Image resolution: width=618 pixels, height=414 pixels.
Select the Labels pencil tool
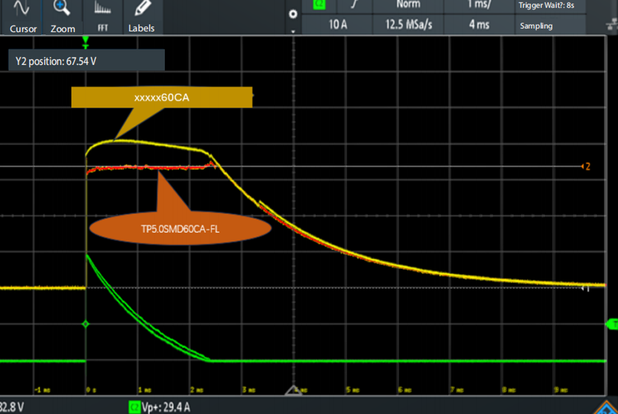pos(141,17)
